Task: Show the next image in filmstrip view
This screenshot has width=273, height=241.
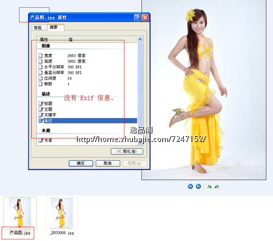Action: [198, 186]
